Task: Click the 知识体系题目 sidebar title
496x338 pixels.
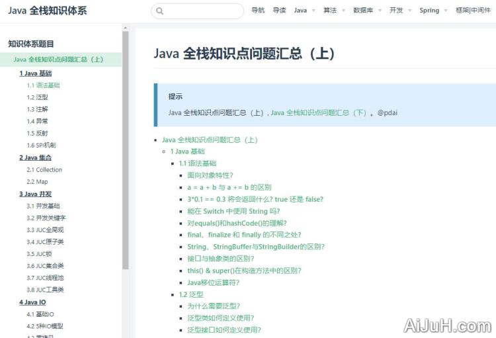Action: [x=31, y=44]
